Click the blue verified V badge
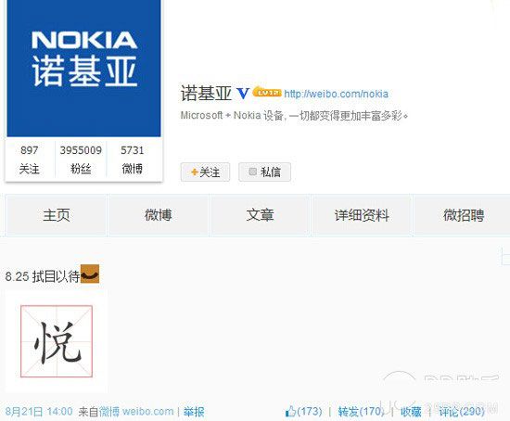The height and width of the screenshot is (421, 510). coord(242,94)
